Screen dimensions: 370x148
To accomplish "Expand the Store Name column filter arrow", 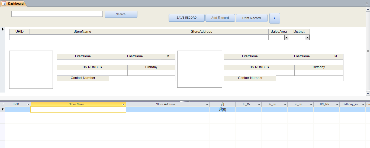I will 124,104.
